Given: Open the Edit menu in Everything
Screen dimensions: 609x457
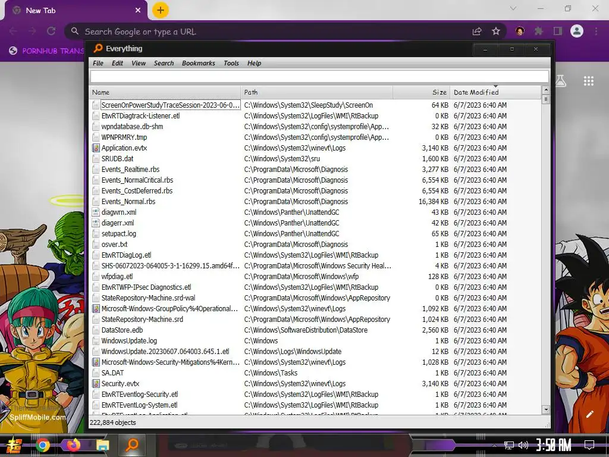Looking at the screenshot, I should [117, 63].
